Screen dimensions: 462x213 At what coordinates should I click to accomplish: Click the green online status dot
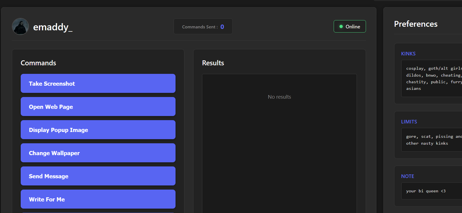click(x=341, y=26)
